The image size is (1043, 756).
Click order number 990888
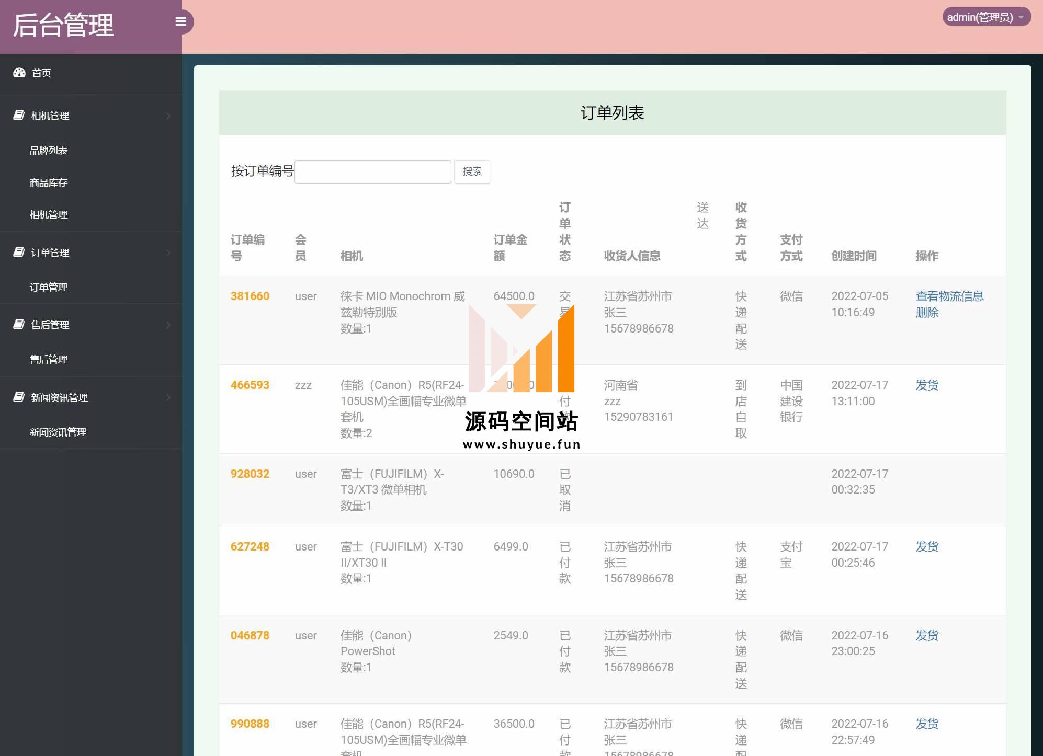click(x=250, y=724)
